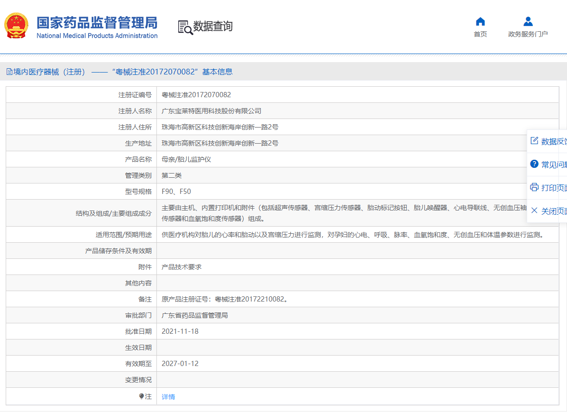Click 产品技术要求 attachment text

(x=182, y=267)
